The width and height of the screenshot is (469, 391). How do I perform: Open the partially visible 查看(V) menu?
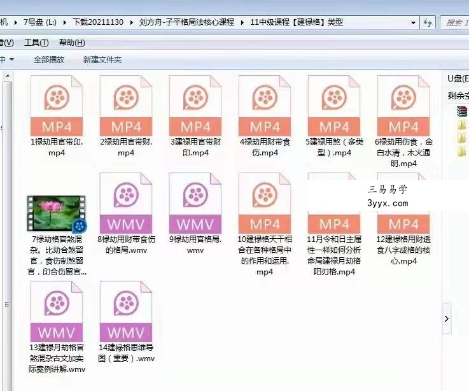[6, 43]
